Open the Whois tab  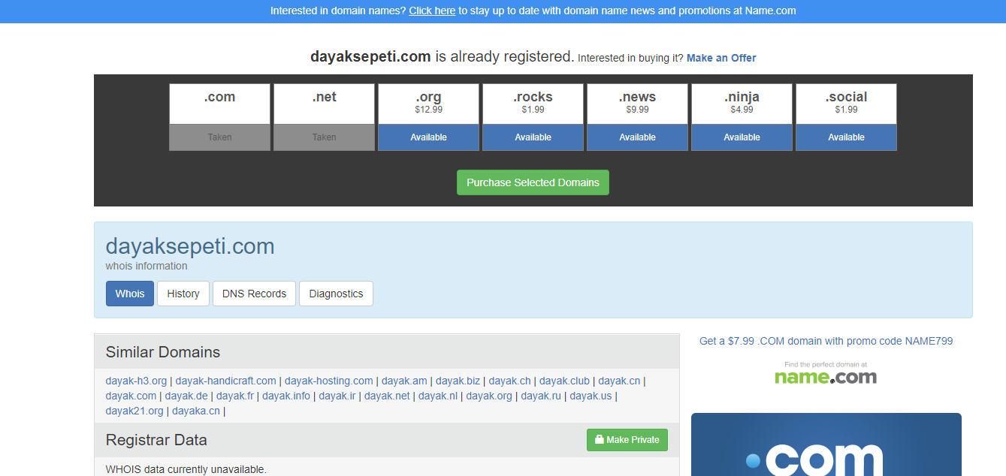130,294
